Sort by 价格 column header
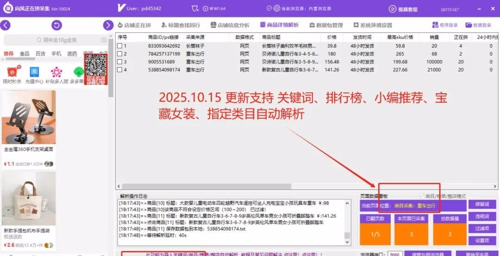This screenshot has height=256, width=500. [331, 37]
